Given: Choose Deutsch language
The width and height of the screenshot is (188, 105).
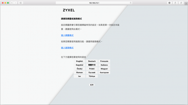Looking at the screenshot, I should click(92, 61).
